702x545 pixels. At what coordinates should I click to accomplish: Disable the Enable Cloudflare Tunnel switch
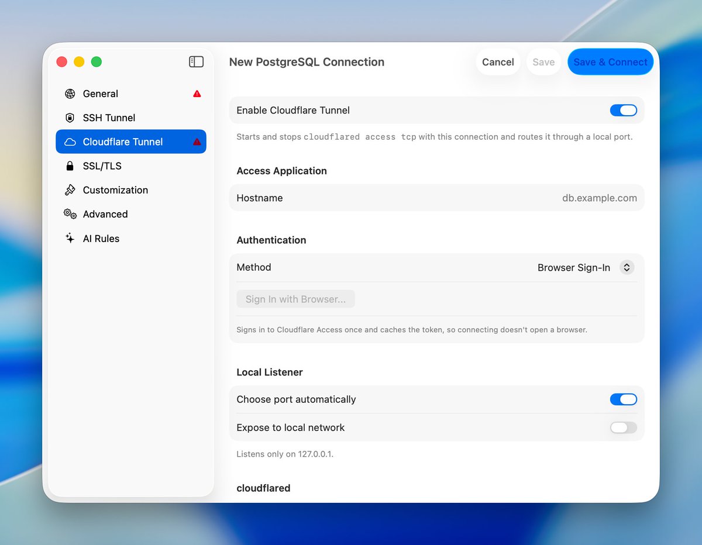point(624,110)
